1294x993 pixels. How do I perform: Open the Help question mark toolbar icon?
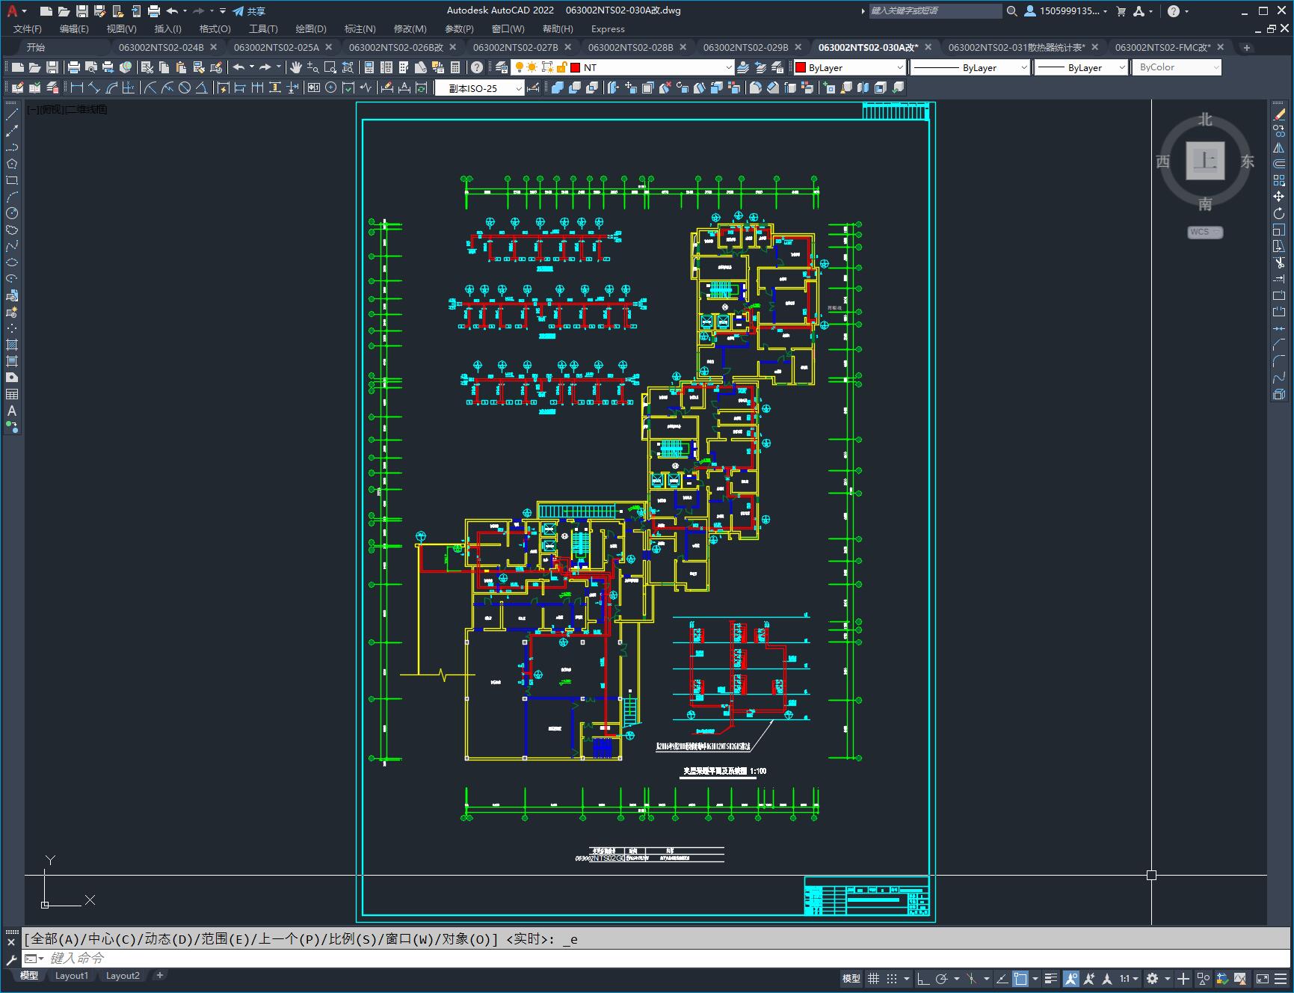(477, 67)
